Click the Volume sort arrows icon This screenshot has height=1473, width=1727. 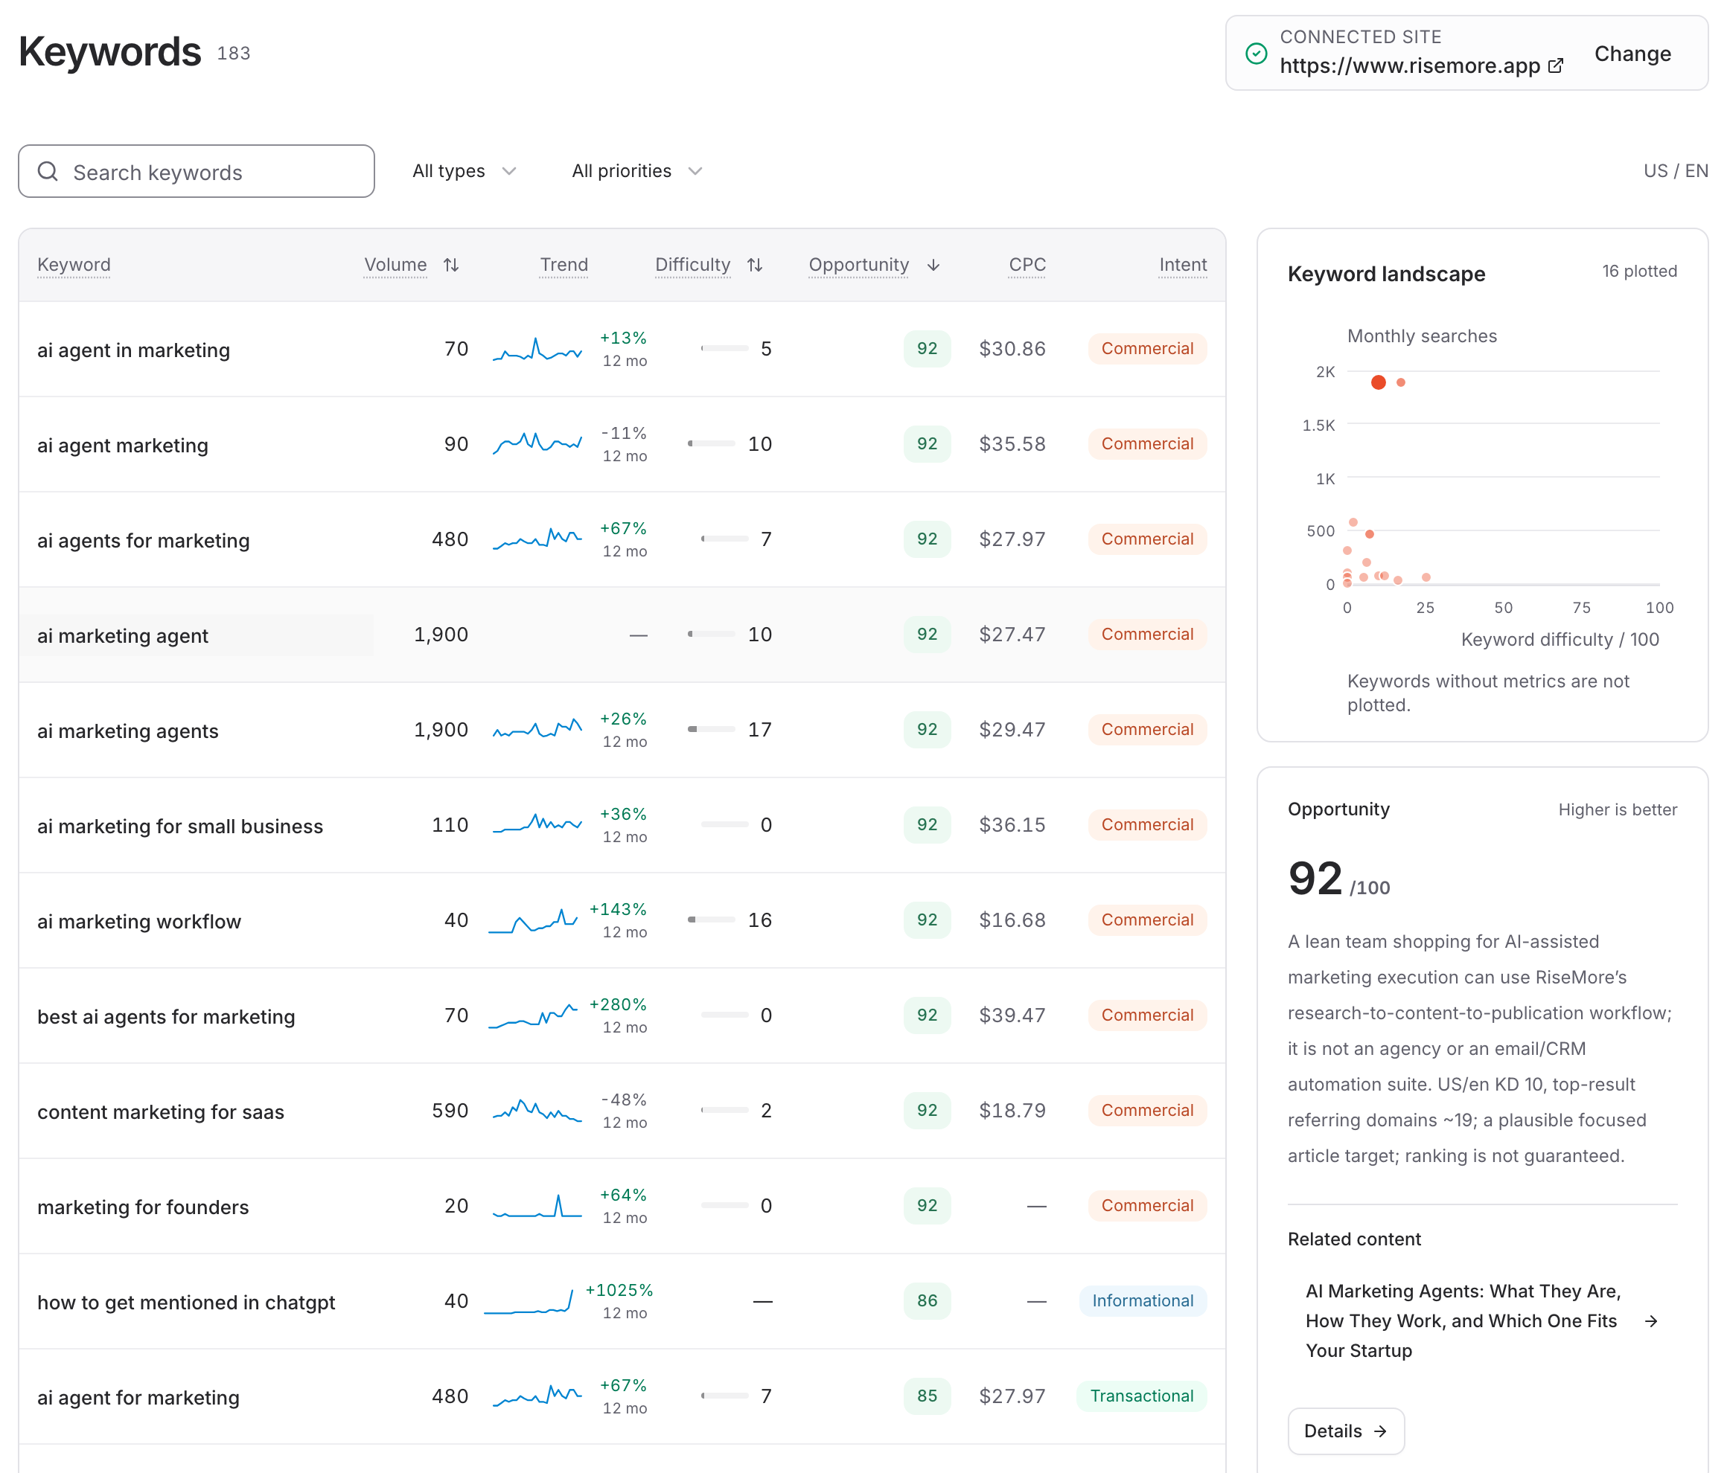click(451, 265)
